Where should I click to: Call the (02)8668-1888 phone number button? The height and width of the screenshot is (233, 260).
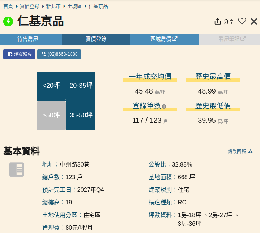(x=59, y=54)
